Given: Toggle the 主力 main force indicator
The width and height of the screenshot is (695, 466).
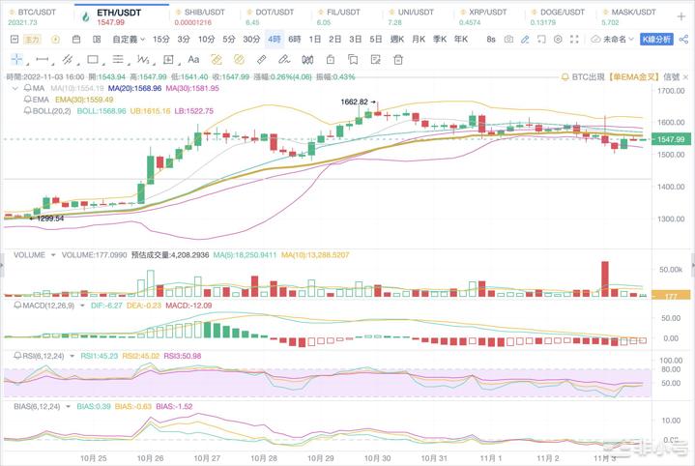Looking at the screenshot, I should [32, 40].
